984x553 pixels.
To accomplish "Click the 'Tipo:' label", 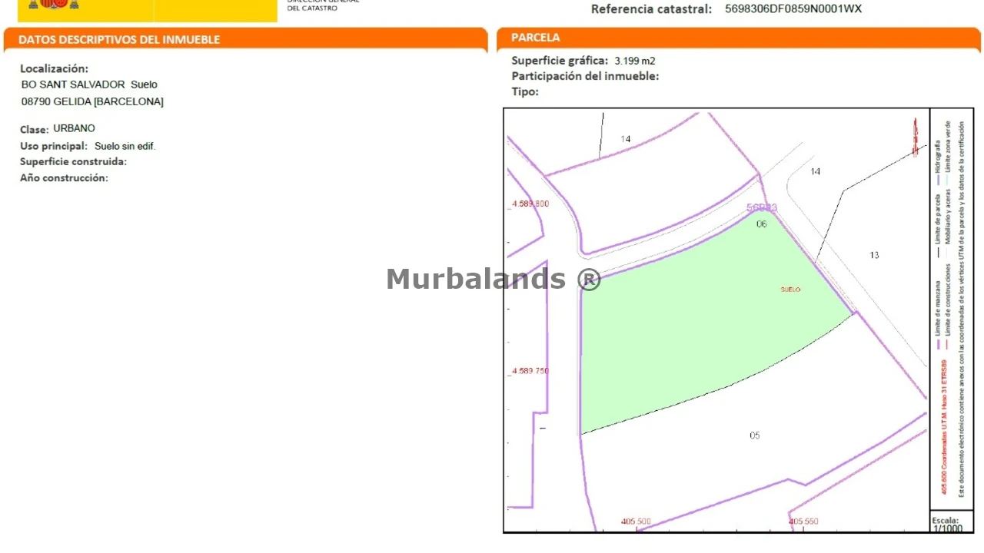I will click(525, 91).
